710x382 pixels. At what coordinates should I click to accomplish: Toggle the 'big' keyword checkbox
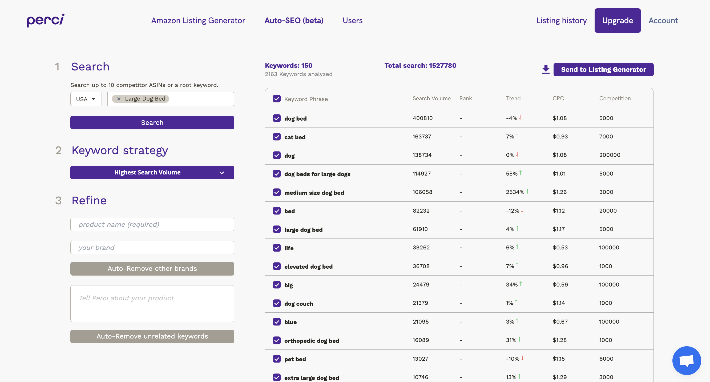(276, 285)
